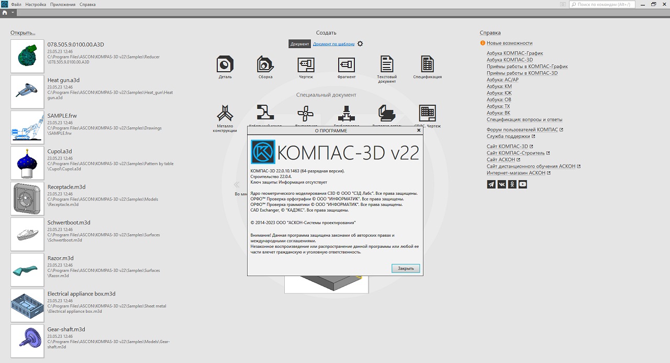Create a new Деталь (part) document

click(225, 64)
